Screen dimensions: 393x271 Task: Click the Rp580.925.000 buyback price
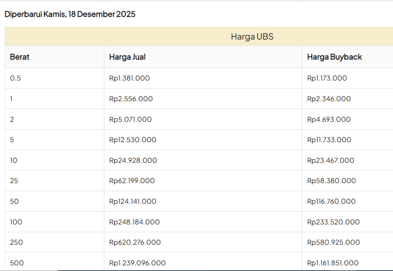pyautogui.click(x=334, y=243)
